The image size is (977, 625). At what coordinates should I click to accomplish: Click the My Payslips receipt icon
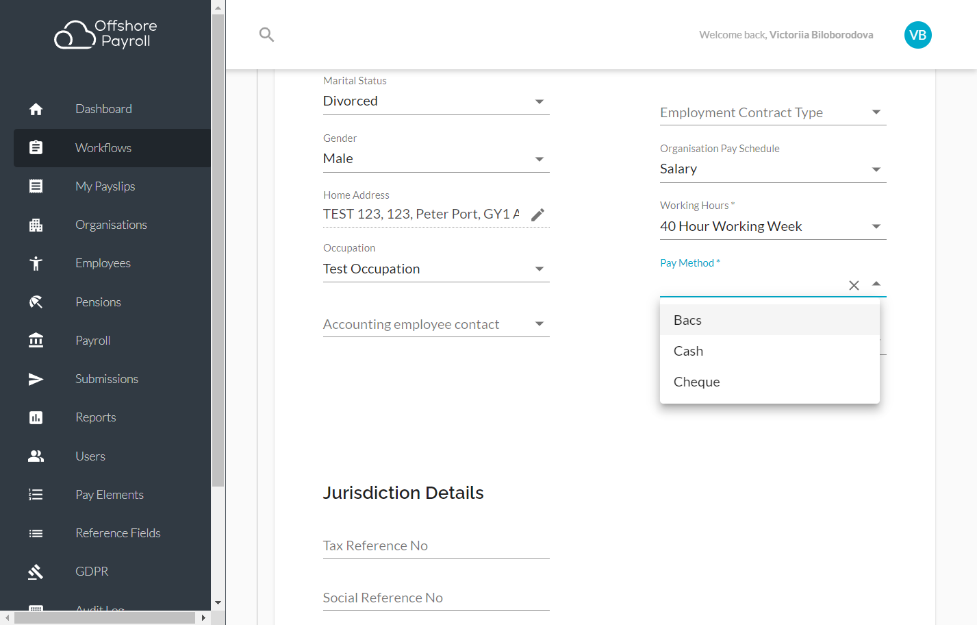36,186
